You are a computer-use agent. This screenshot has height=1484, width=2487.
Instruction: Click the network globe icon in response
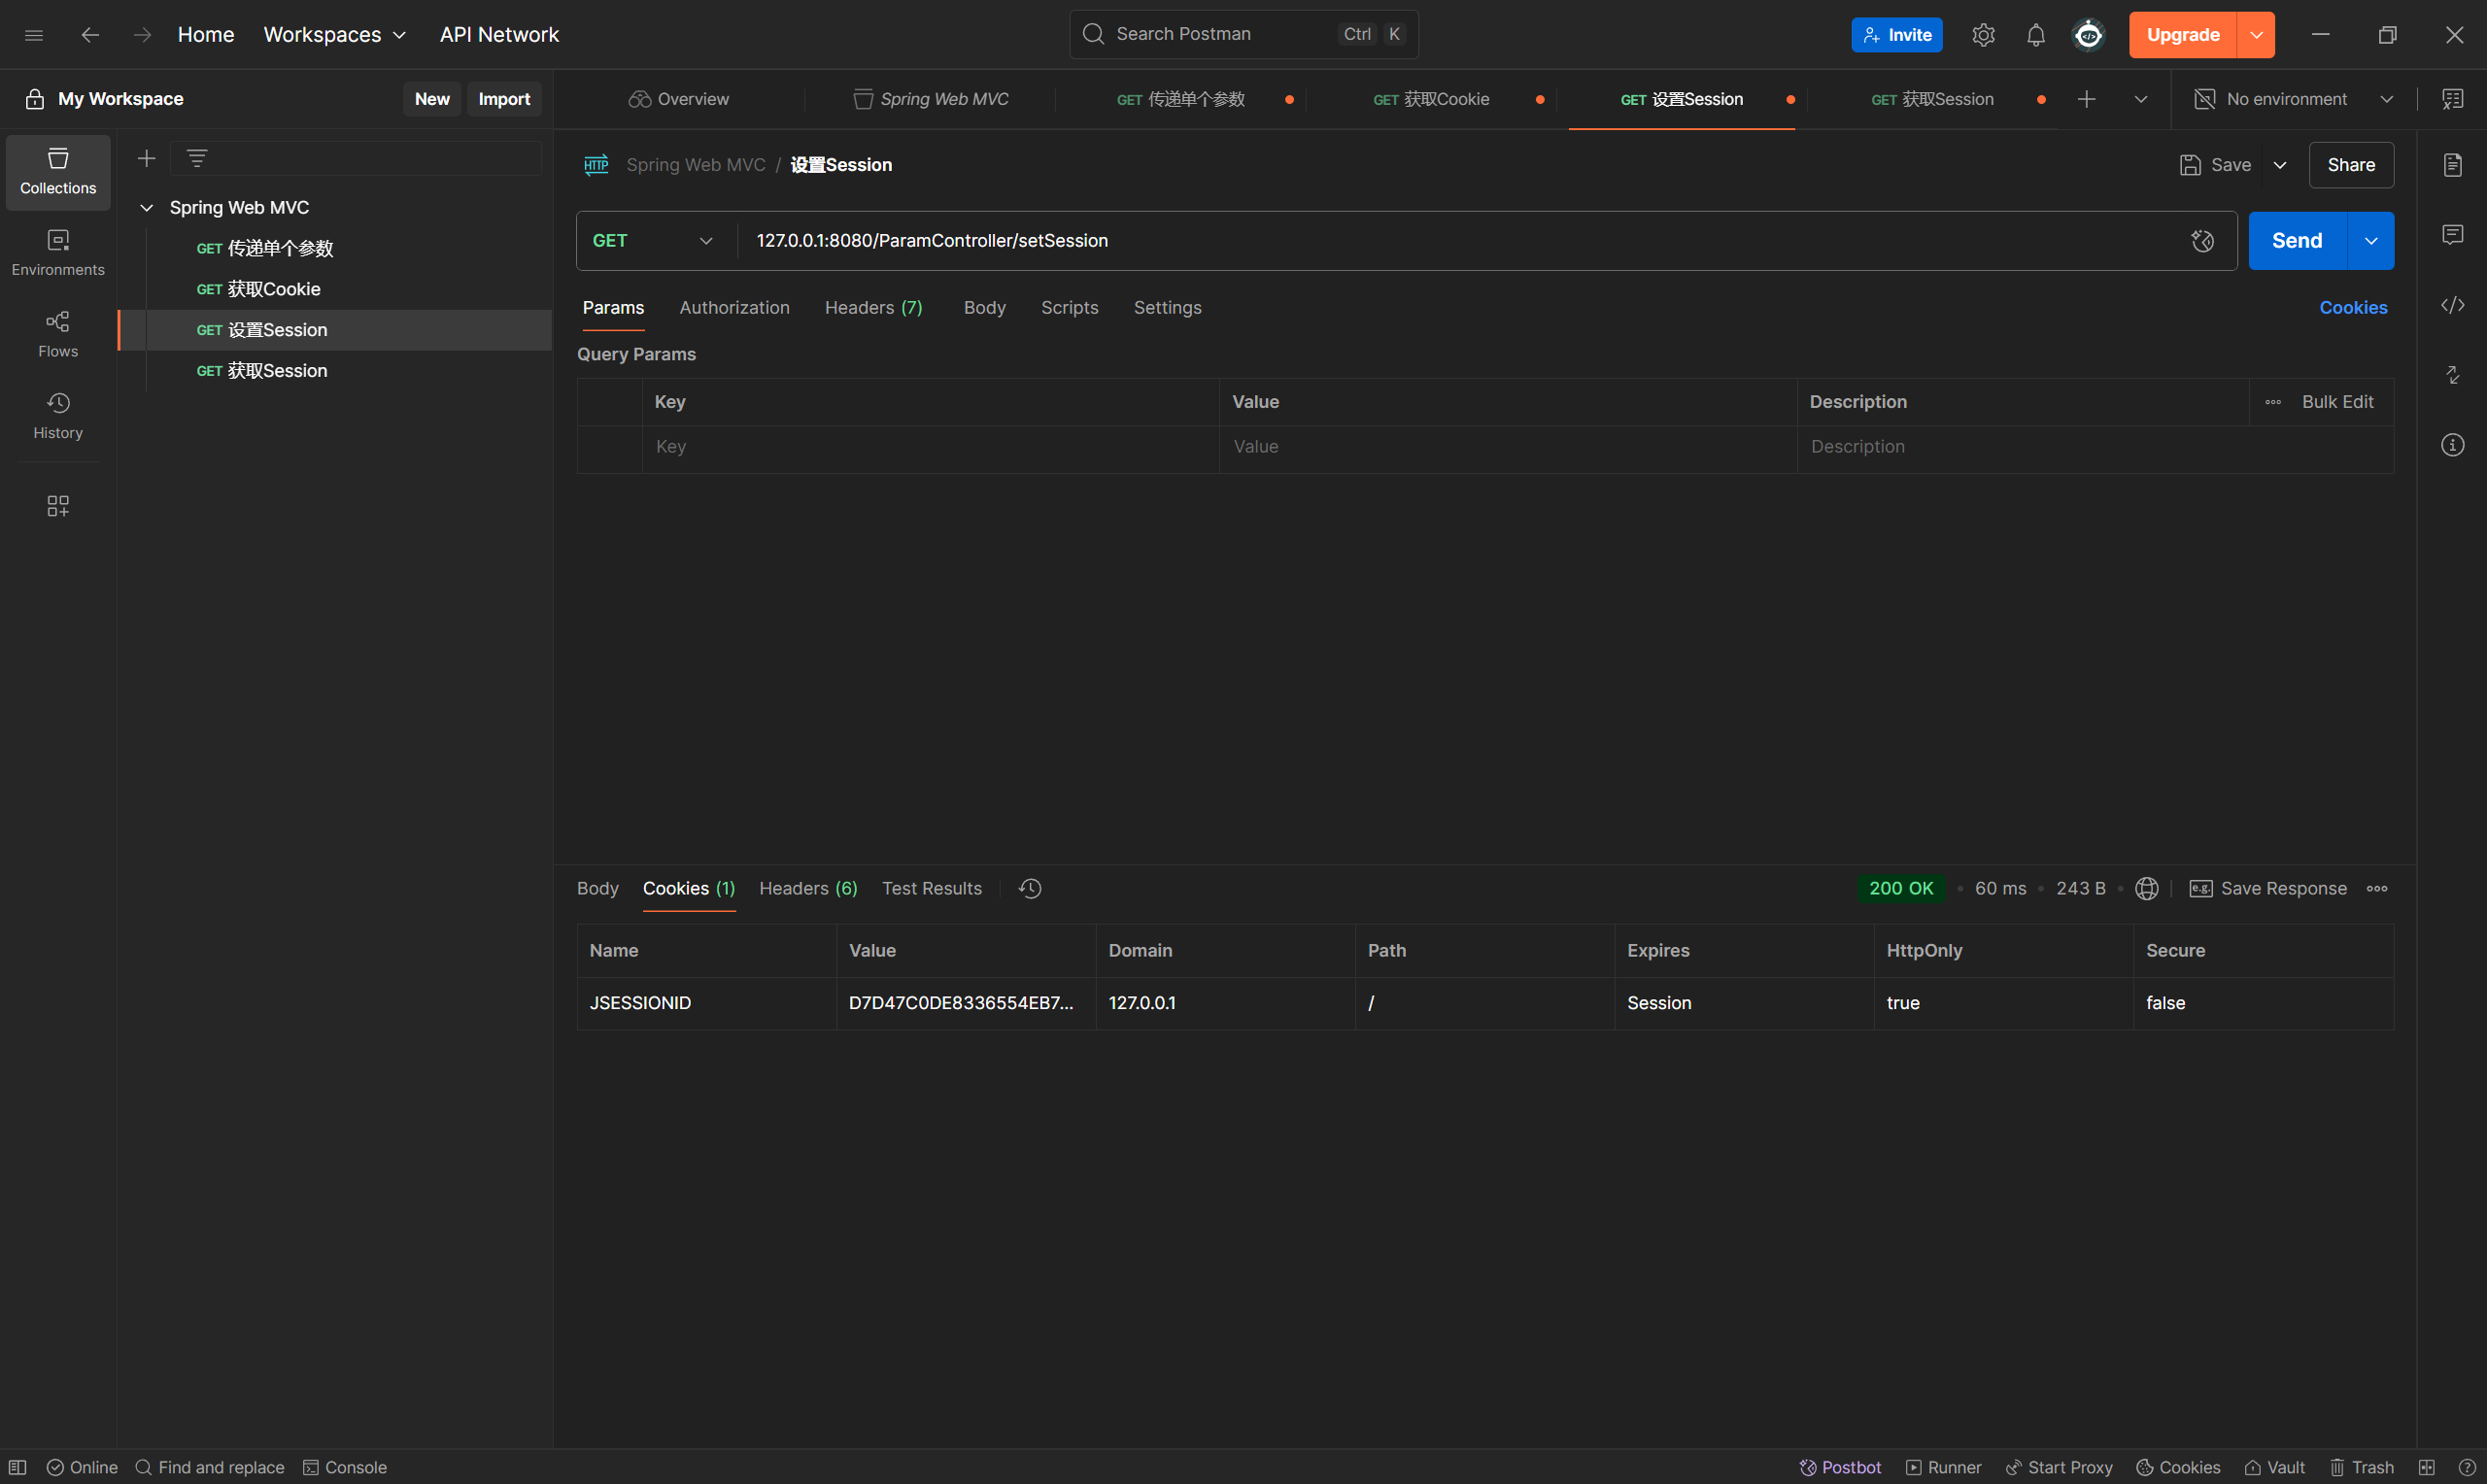point(2146,888)
